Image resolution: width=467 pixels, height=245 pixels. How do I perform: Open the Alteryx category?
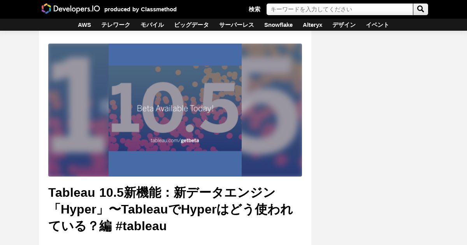[313, 25]
